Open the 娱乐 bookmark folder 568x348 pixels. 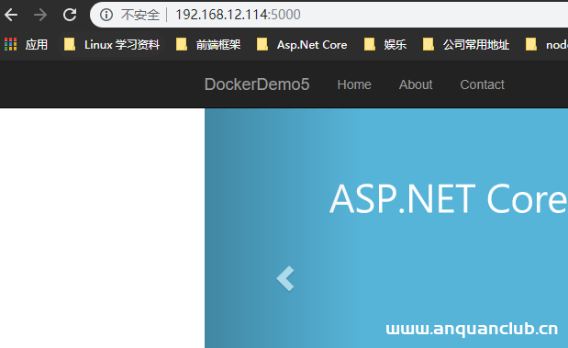[x=385, y=45]
